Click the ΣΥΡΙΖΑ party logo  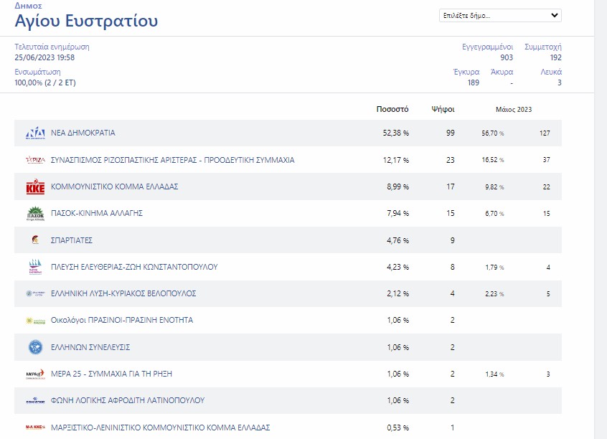(x=35, y=159)
